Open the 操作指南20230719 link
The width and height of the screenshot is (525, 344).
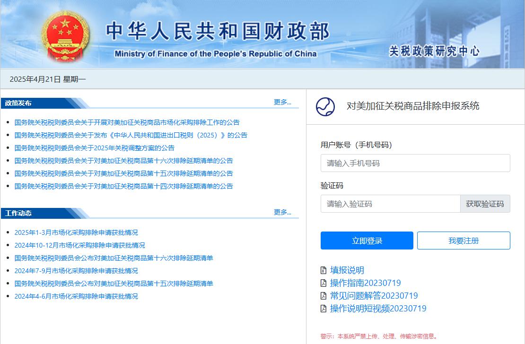(x=365, y=283)
